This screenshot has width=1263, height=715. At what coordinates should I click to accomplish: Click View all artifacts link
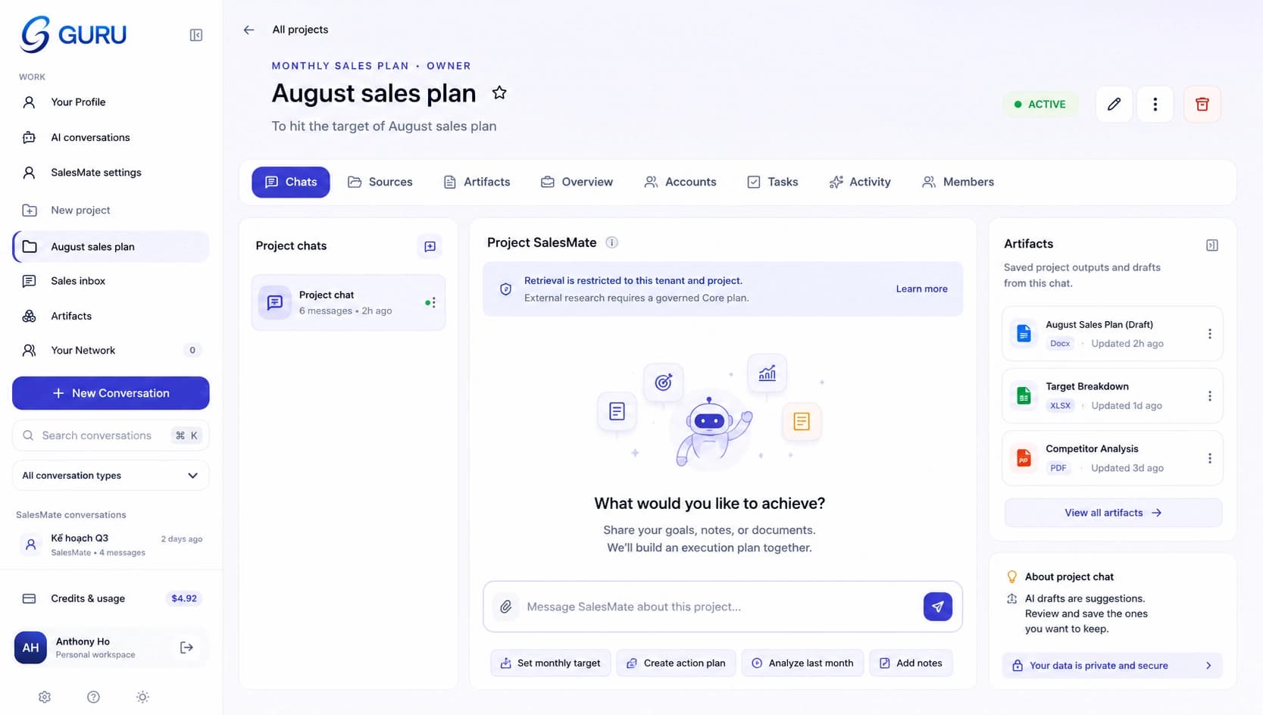click(x=1113, y=513)
